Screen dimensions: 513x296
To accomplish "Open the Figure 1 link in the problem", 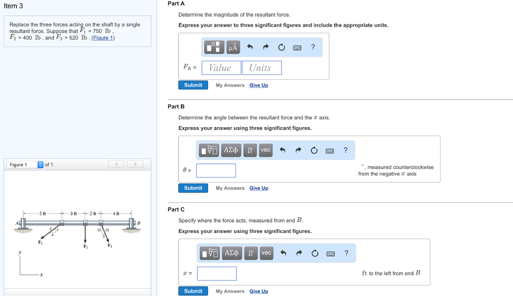I will tap(103, 38).
